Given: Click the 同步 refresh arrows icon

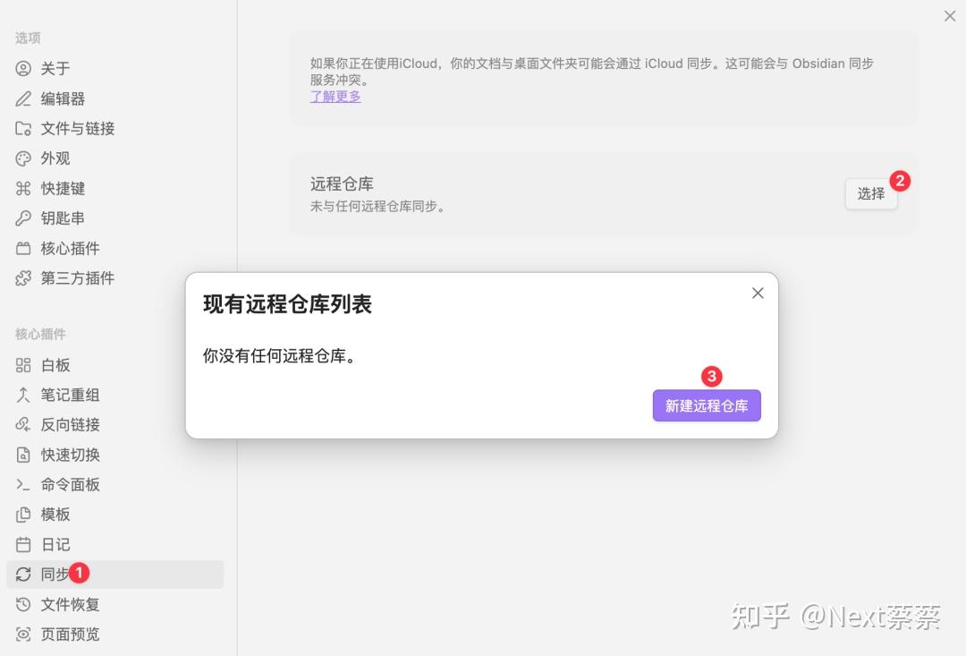Looking at the screenshot, I should click(23, 574).
